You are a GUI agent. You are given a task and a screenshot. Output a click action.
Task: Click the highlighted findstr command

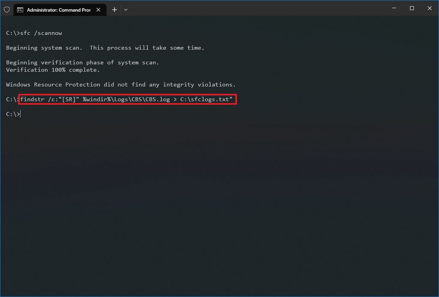point(126,99)
